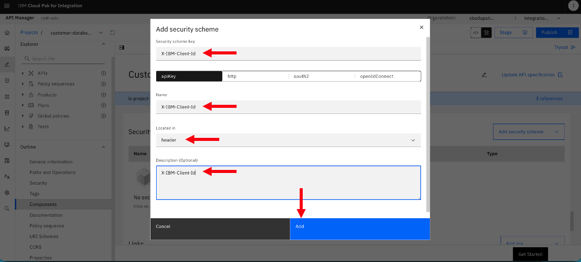Image resolution: width=581 pixels, height=262 pixels.
Task: Close the Add security scheme dialog
Action: tap(421, 27)
